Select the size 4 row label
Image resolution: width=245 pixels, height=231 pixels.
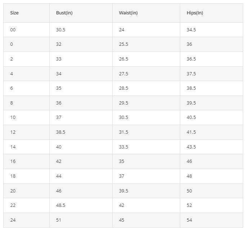[x=12, y=74]
